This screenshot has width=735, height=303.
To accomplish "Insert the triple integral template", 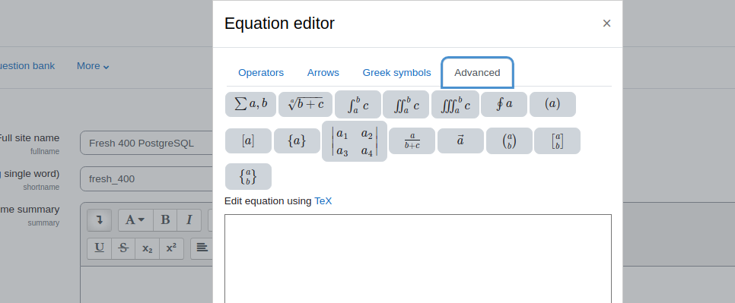I will 455,104.
